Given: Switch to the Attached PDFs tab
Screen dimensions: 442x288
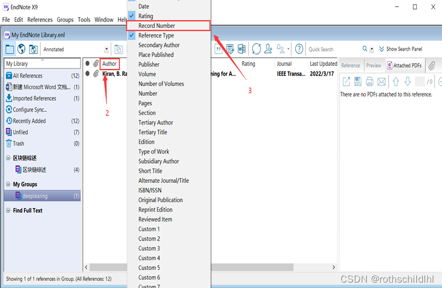Looking at the screenshot, I should coord(405,65).
